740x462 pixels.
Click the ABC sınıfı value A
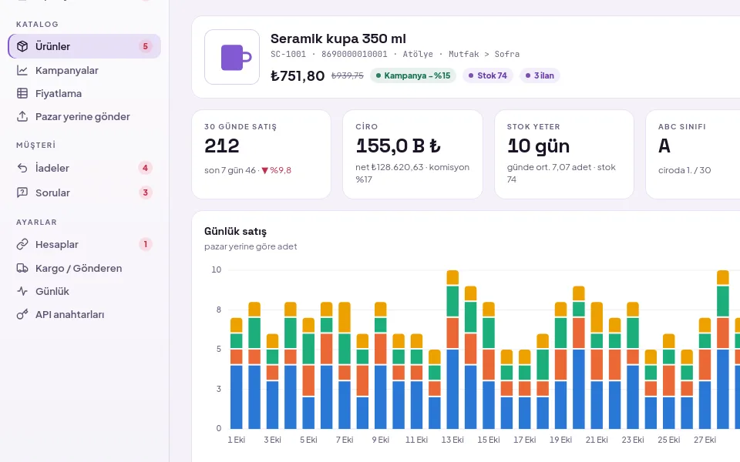(x=664, y=146)
